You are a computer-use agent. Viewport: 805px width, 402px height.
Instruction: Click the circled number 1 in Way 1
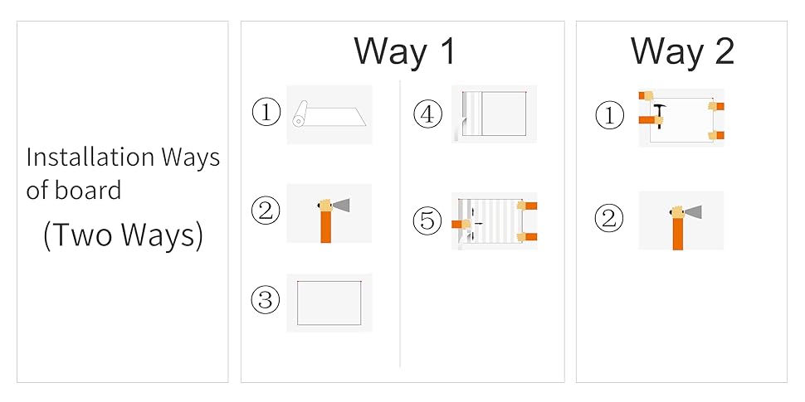(x=266, y=113)
